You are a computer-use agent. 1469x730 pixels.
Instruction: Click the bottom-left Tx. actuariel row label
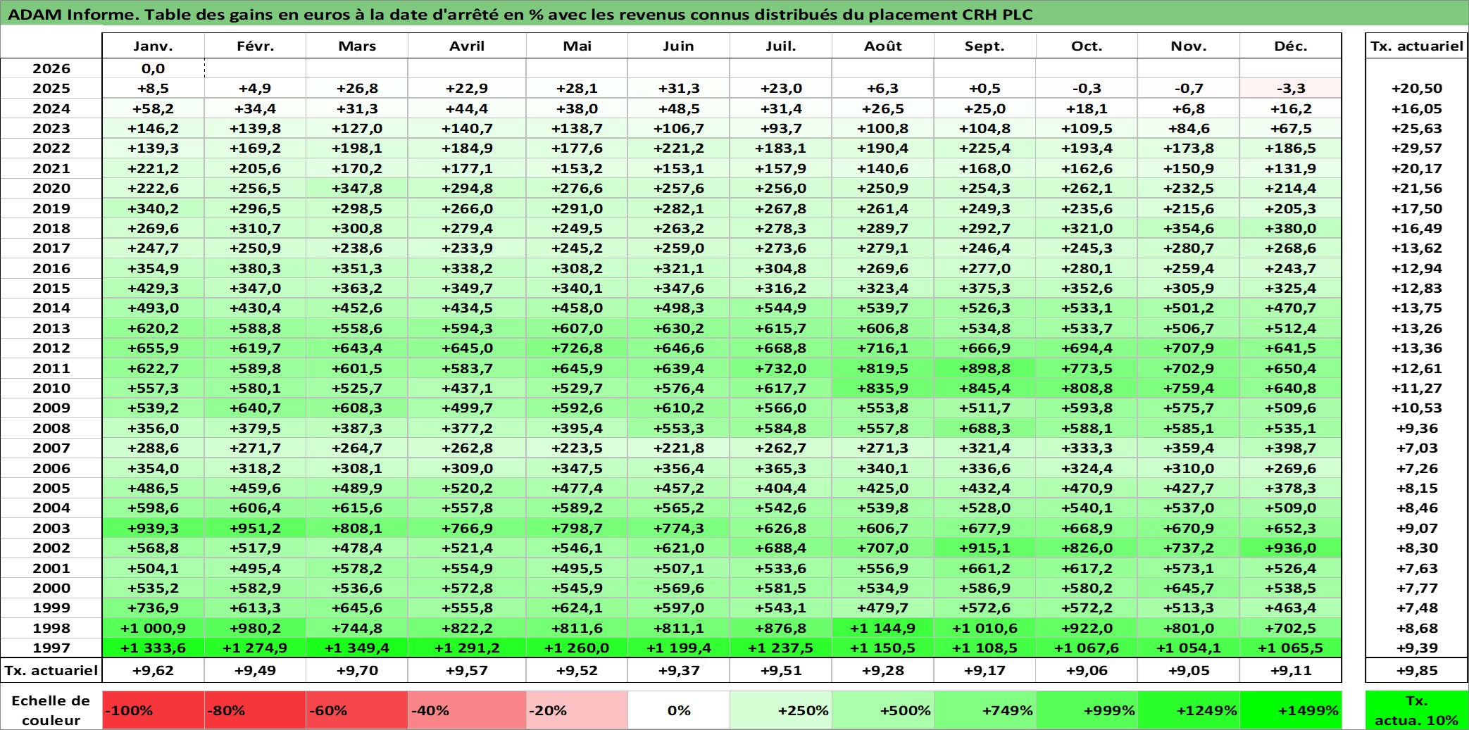coord(51,670)
